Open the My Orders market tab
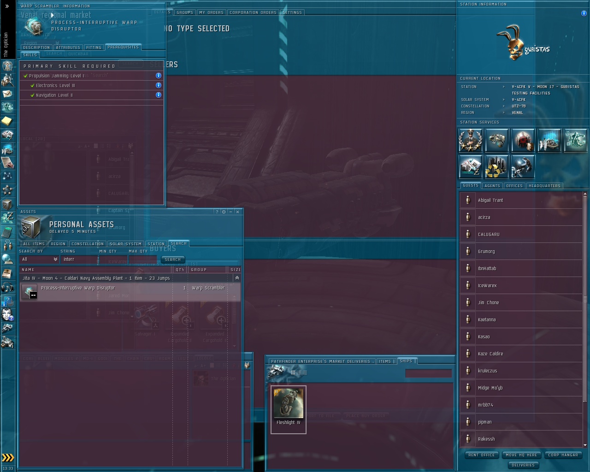 tap(211, 12)
